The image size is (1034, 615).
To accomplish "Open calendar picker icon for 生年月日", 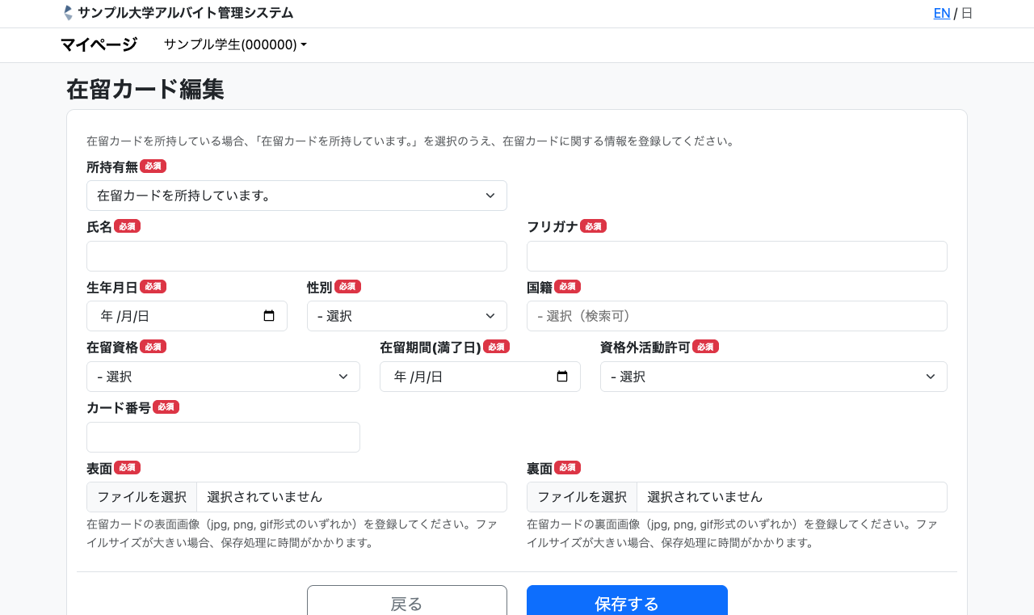I will coord(270,316).
